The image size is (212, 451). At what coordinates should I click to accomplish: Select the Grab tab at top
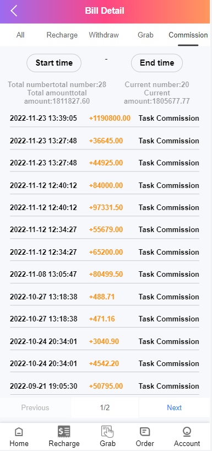pyautogui.click(x=145, y=35)
